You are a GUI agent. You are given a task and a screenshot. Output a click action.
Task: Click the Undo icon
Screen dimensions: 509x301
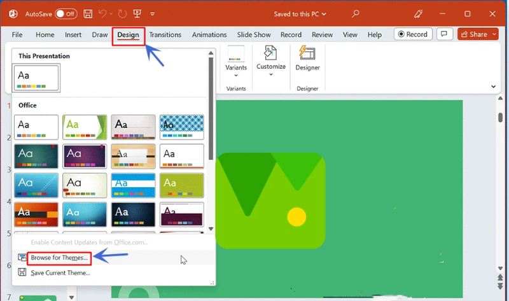tap(102, 13)
